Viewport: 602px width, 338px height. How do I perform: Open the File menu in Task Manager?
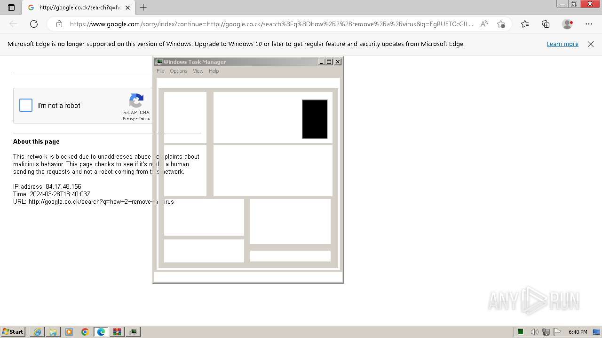(160, 71)
